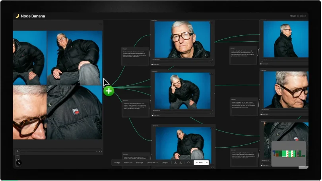Click the Made by Willie link
This screenshot has width=322, height=181.
(x=298, y=16)
